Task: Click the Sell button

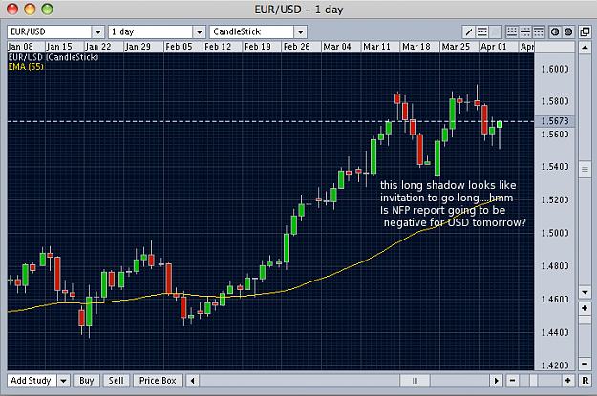Action: click(117, 381)
